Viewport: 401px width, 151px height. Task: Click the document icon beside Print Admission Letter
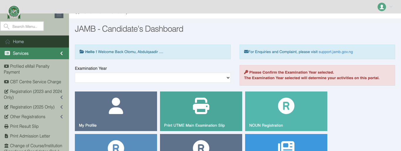coord(6,136)
